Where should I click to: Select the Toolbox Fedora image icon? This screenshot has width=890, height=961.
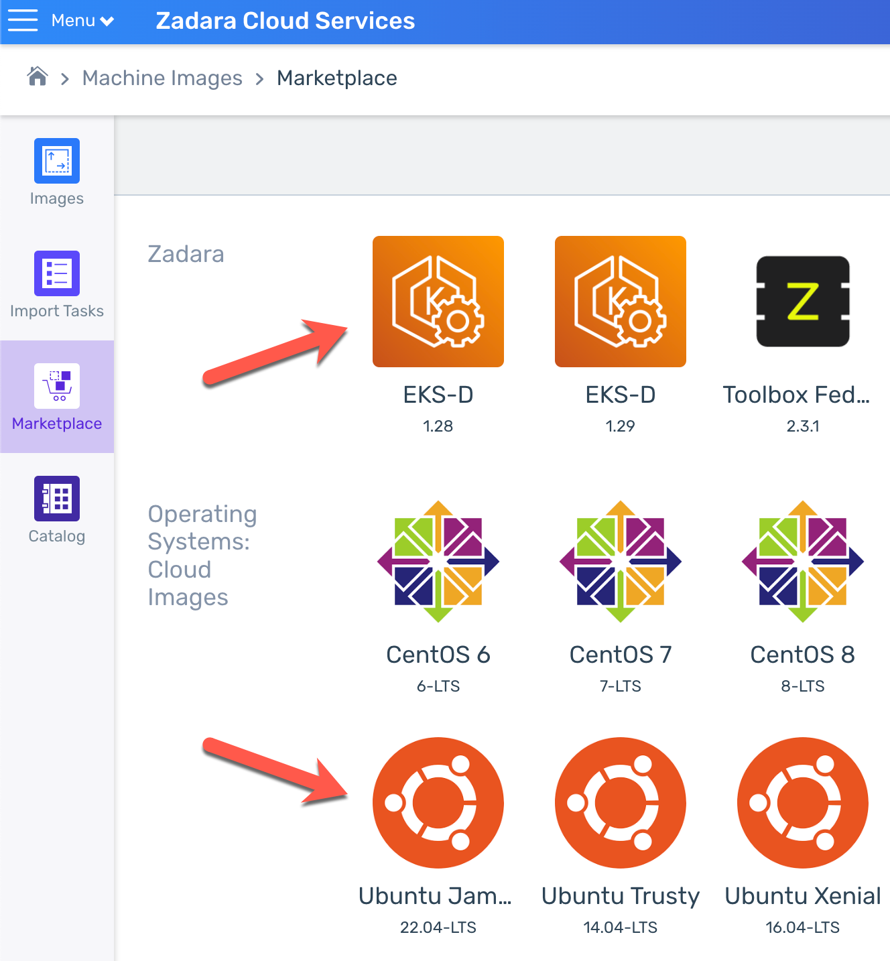tap(803, 302)
